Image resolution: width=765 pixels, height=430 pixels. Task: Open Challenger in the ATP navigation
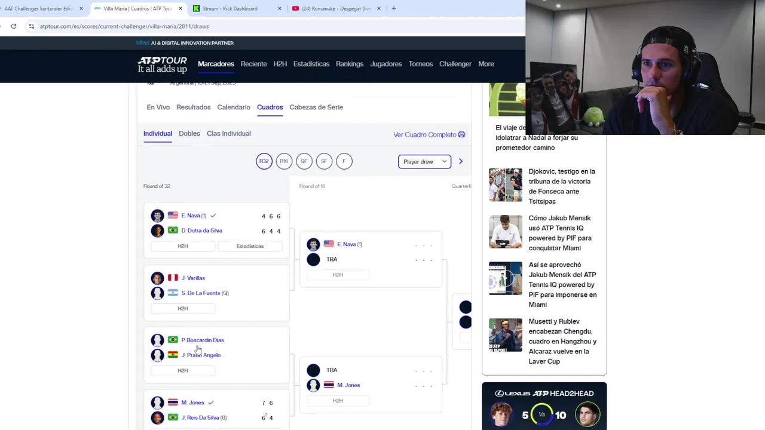click(x=455, y=64)
